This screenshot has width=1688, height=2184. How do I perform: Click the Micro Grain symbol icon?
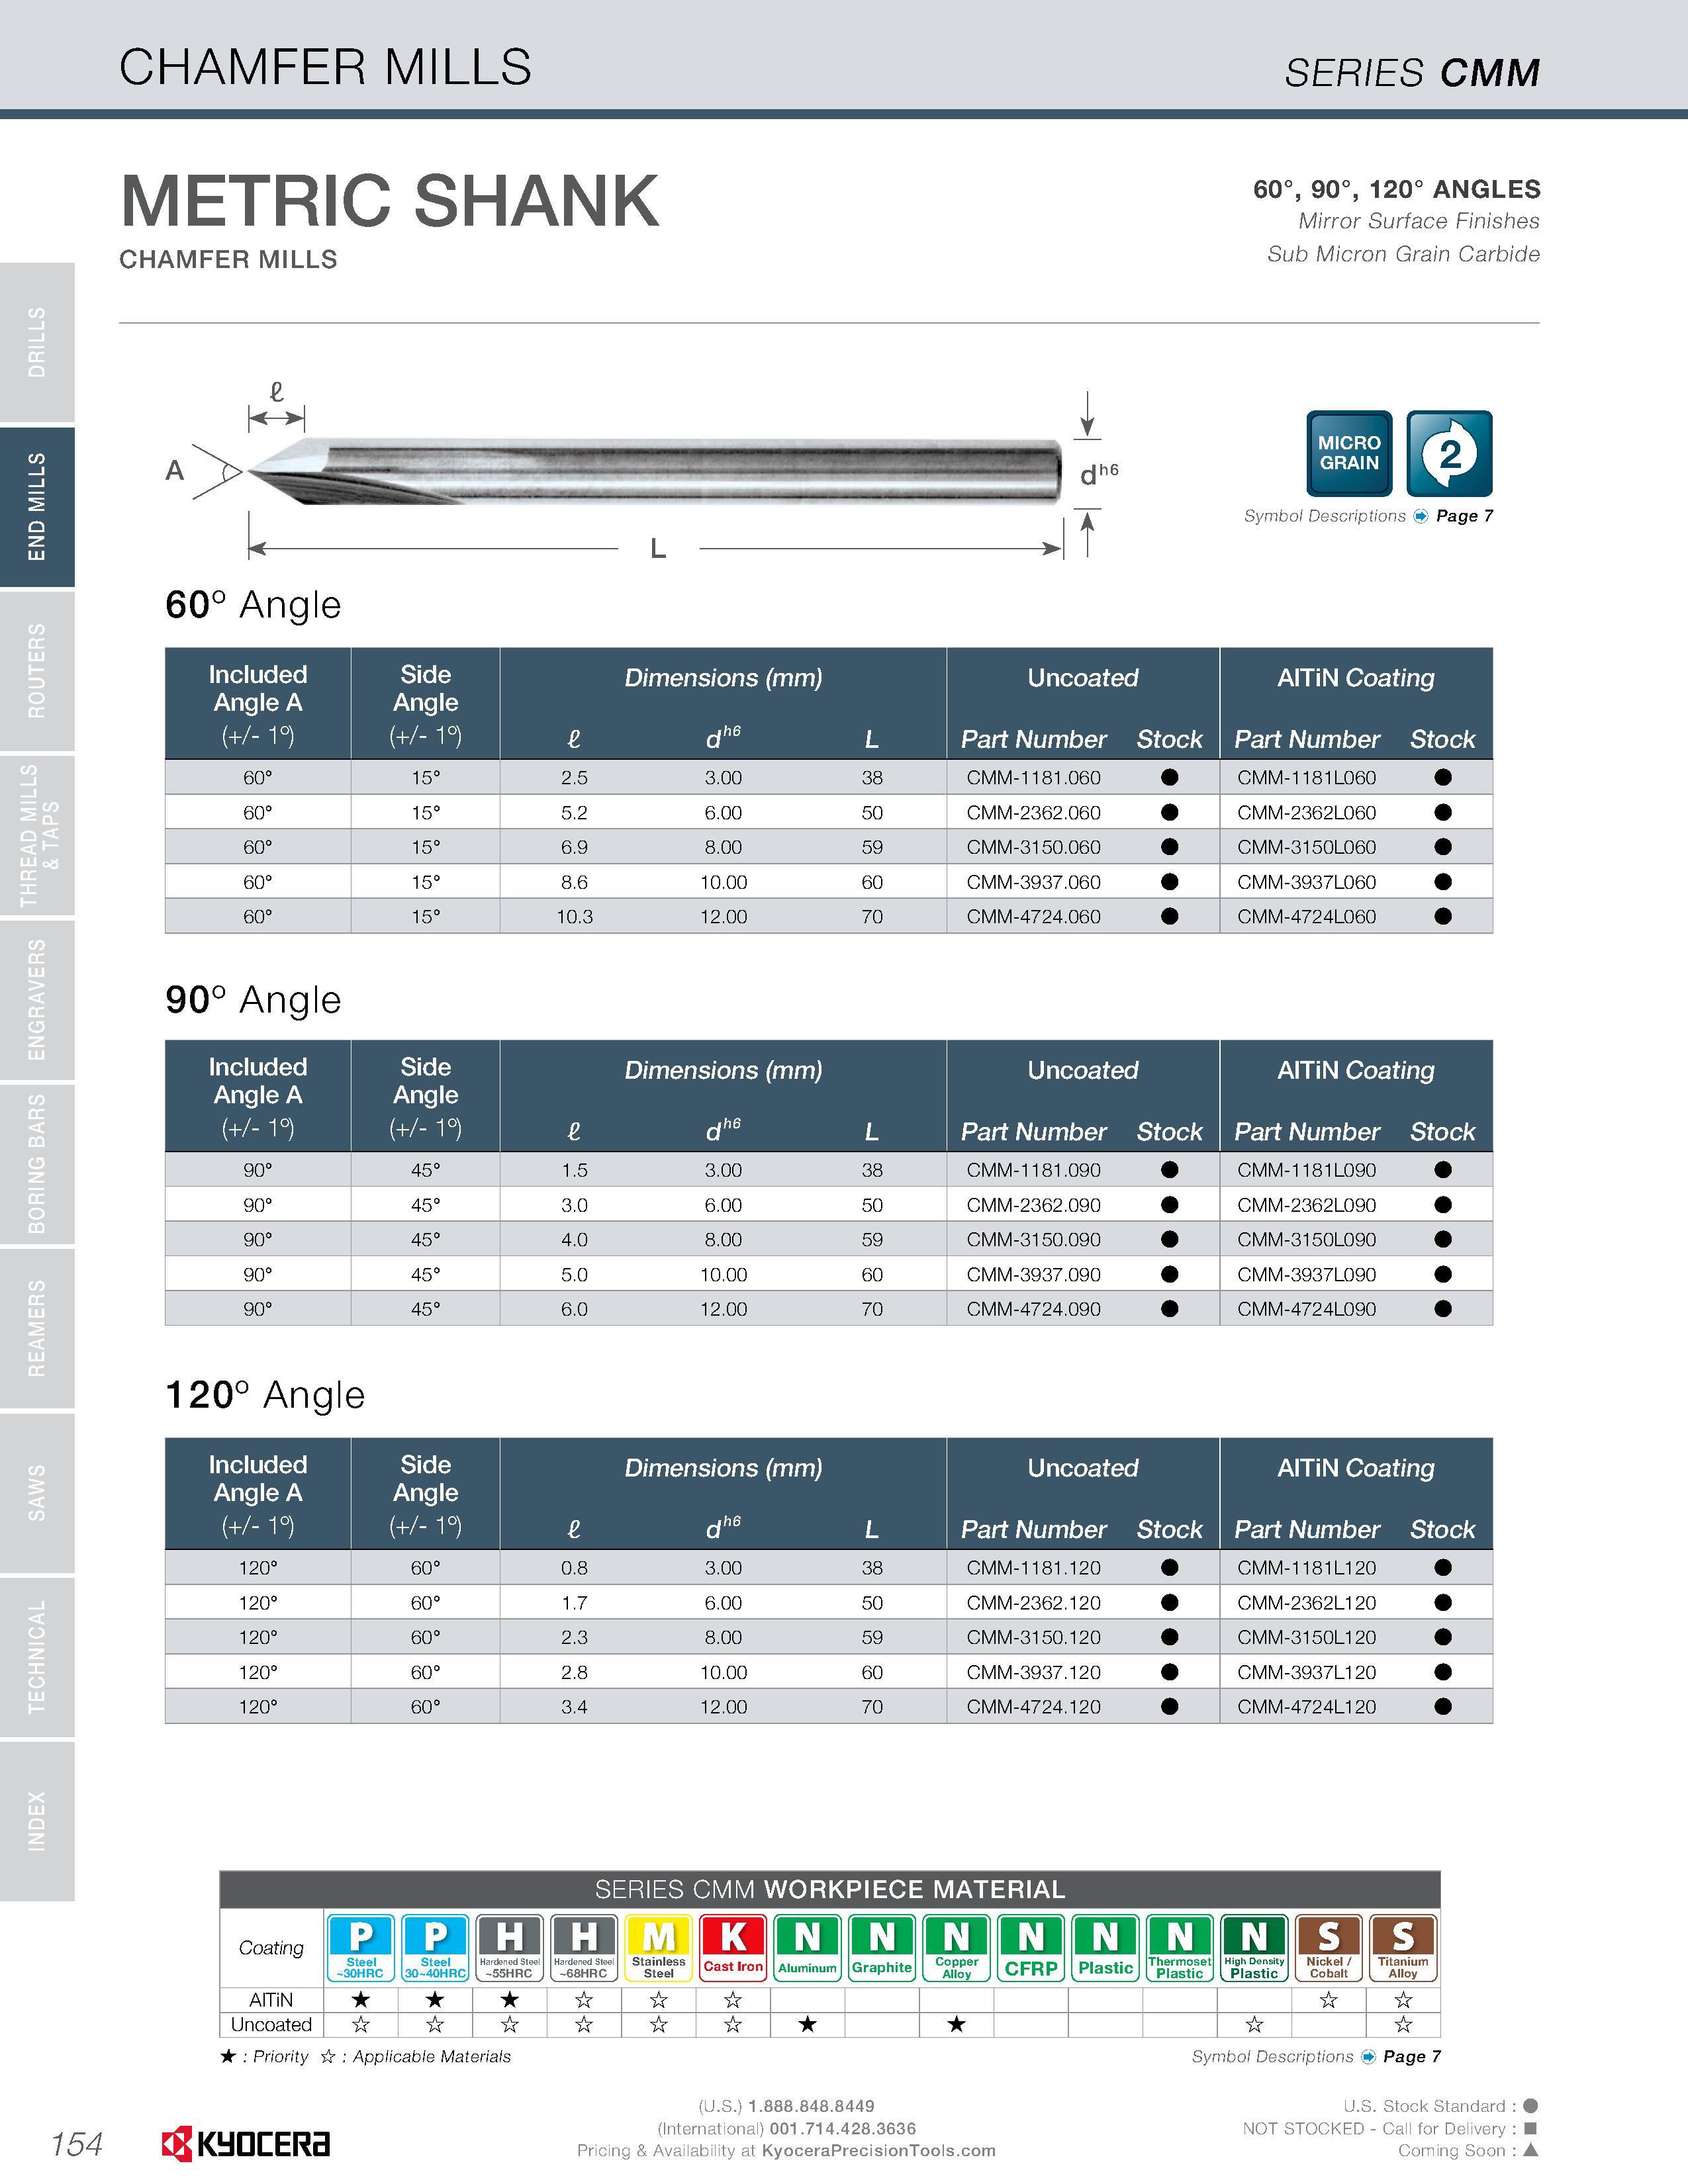tap(1349, 453)
